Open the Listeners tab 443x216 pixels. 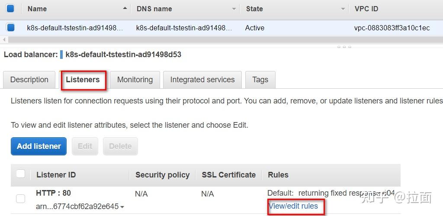coord(83,80)
